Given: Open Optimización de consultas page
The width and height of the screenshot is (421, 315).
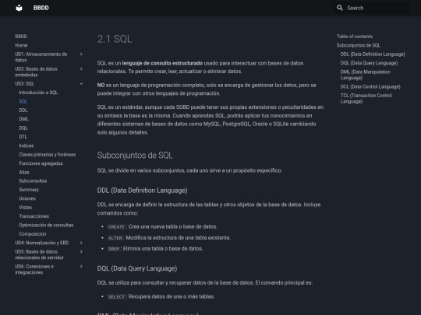Looking at the screenshot, I should point(46,225).
